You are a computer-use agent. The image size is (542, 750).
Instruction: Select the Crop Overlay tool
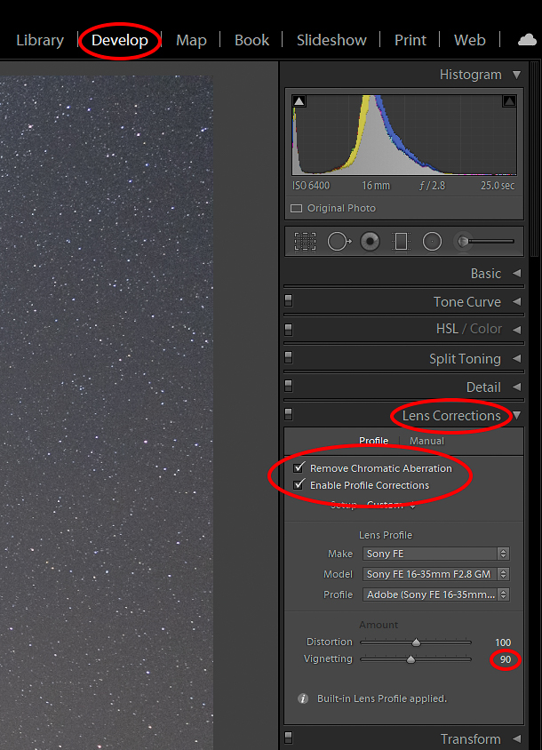point(305,242)
